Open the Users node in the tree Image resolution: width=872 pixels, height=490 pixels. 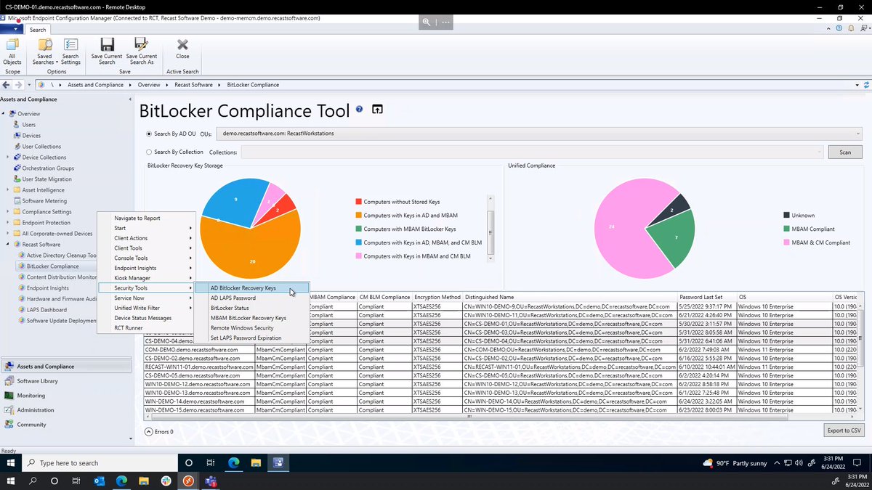[x=28, y=125]
